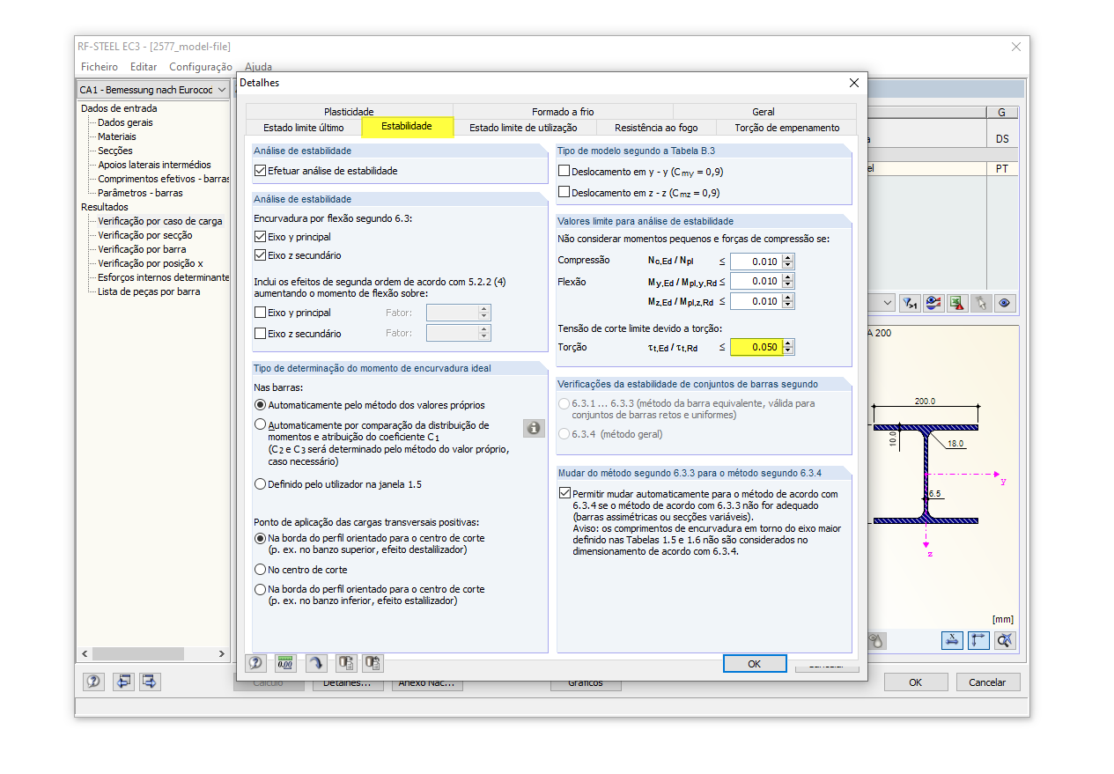The height and width of the screenshot is (774, 1114).
Task: Open the partly hidden dropdown next to filter icon
Action: pos(882,303)
